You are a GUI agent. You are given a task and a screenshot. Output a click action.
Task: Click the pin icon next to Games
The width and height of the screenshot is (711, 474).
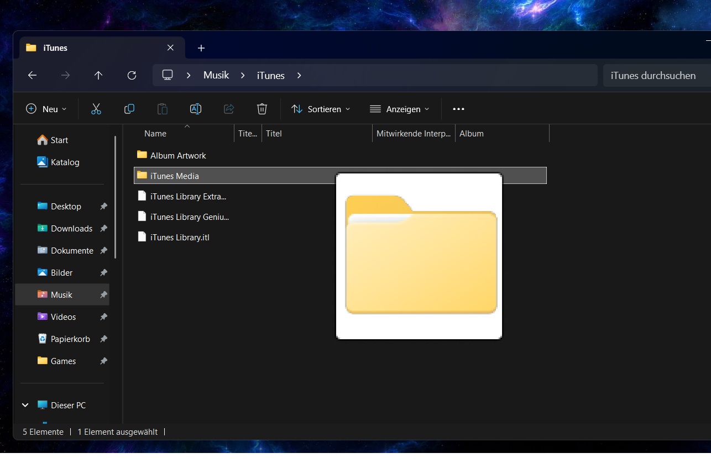103,361
